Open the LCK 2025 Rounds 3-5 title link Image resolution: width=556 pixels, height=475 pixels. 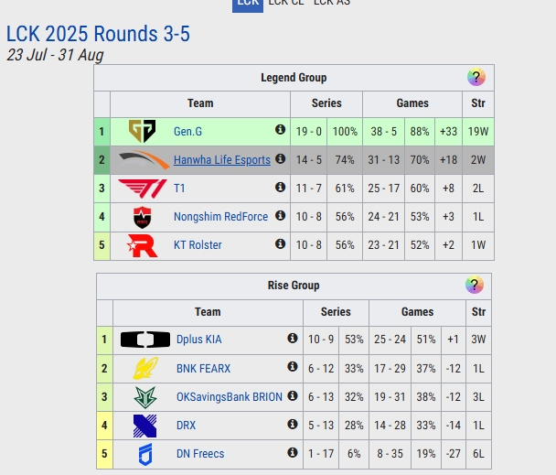coord(98,34)
